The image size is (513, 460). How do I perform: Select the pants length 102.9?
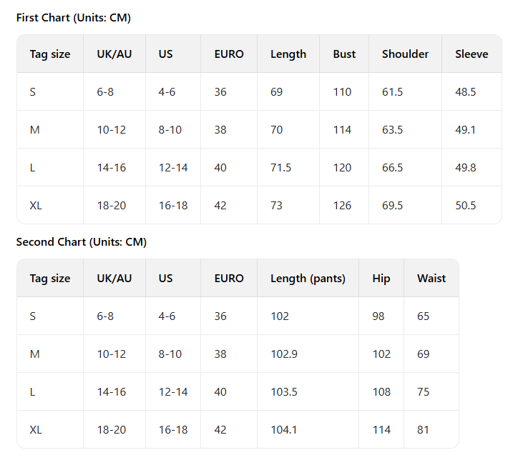(283, 354)
